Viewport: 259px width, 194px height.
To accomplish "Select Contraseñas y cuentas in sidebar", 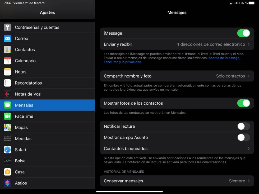I will click(x=47, y=27).
